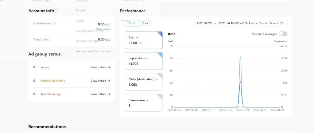Click the Active row arrow icon
This screenshot has width=314, height=133.
click(109, 67)
